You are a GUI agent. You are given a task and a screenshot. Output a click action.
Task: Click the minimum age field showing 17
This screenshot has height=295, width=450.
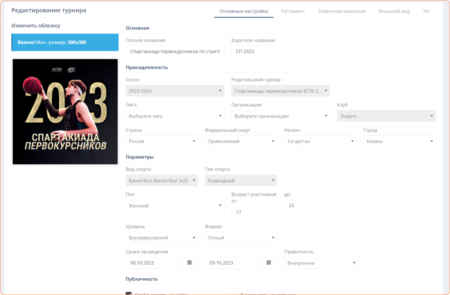(249, 212)
